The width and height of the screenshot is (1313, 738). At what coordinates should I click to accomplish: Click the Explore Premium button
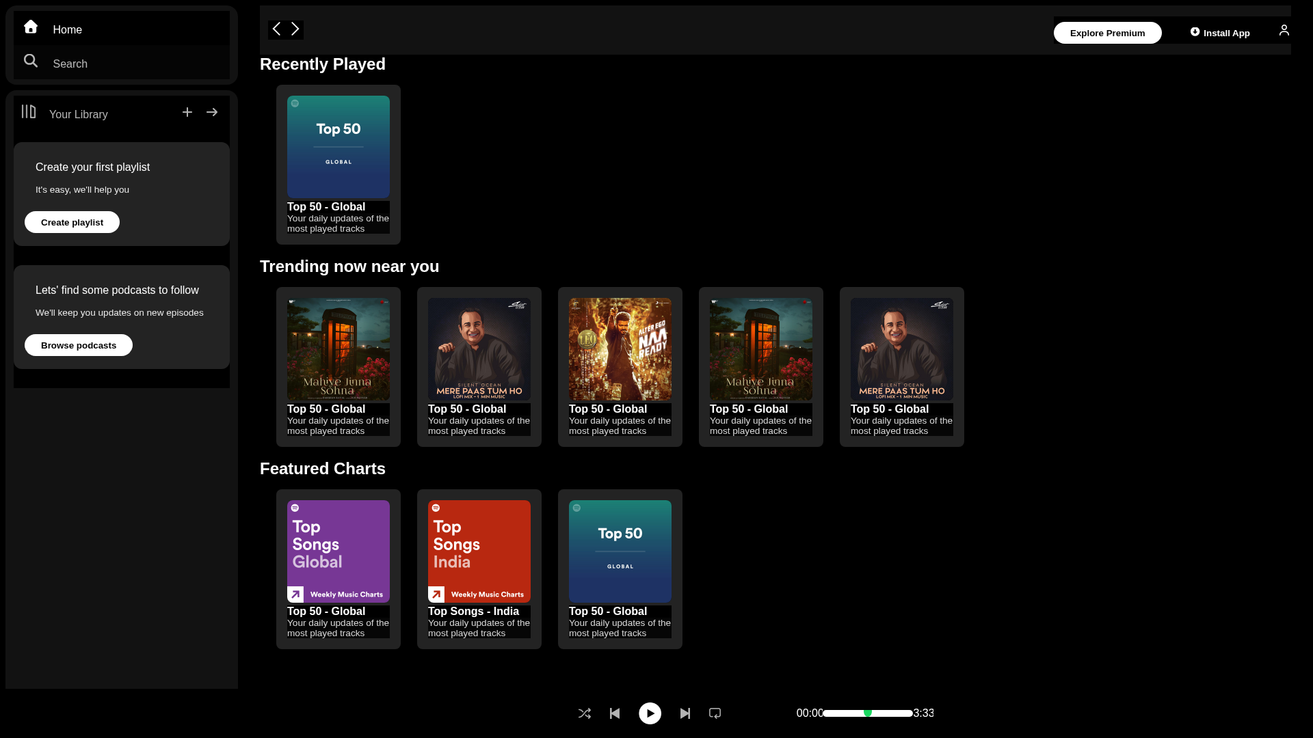click(x=1108, y=33)
